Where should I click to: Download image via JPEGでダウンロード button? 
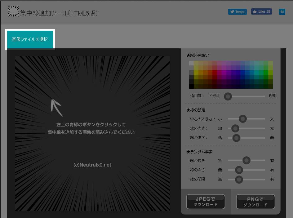(x=206, y=202)
